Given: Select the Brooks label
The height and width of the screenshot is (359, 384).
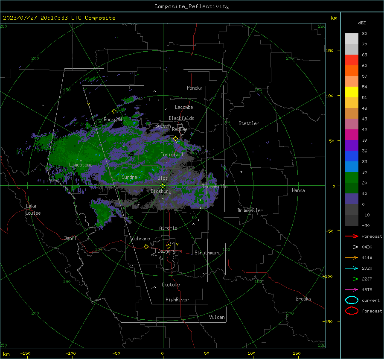Looking at the screenshot, I should coord(303,299).
